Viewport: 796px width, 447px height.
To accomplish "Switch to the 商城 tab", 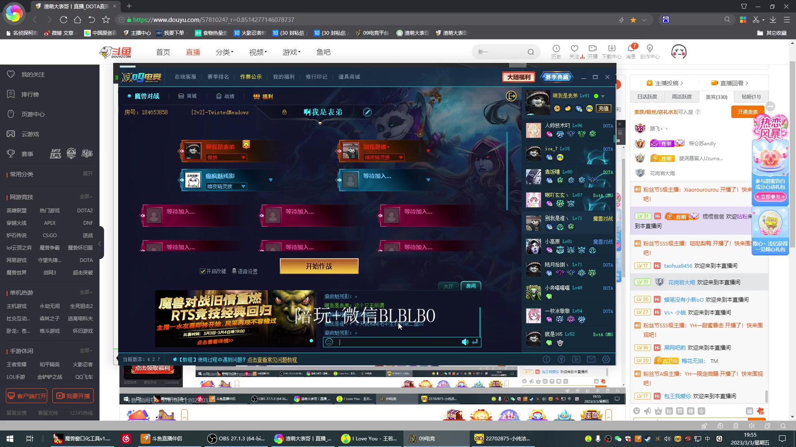I will pyautogui.click(x=187, y=96).
